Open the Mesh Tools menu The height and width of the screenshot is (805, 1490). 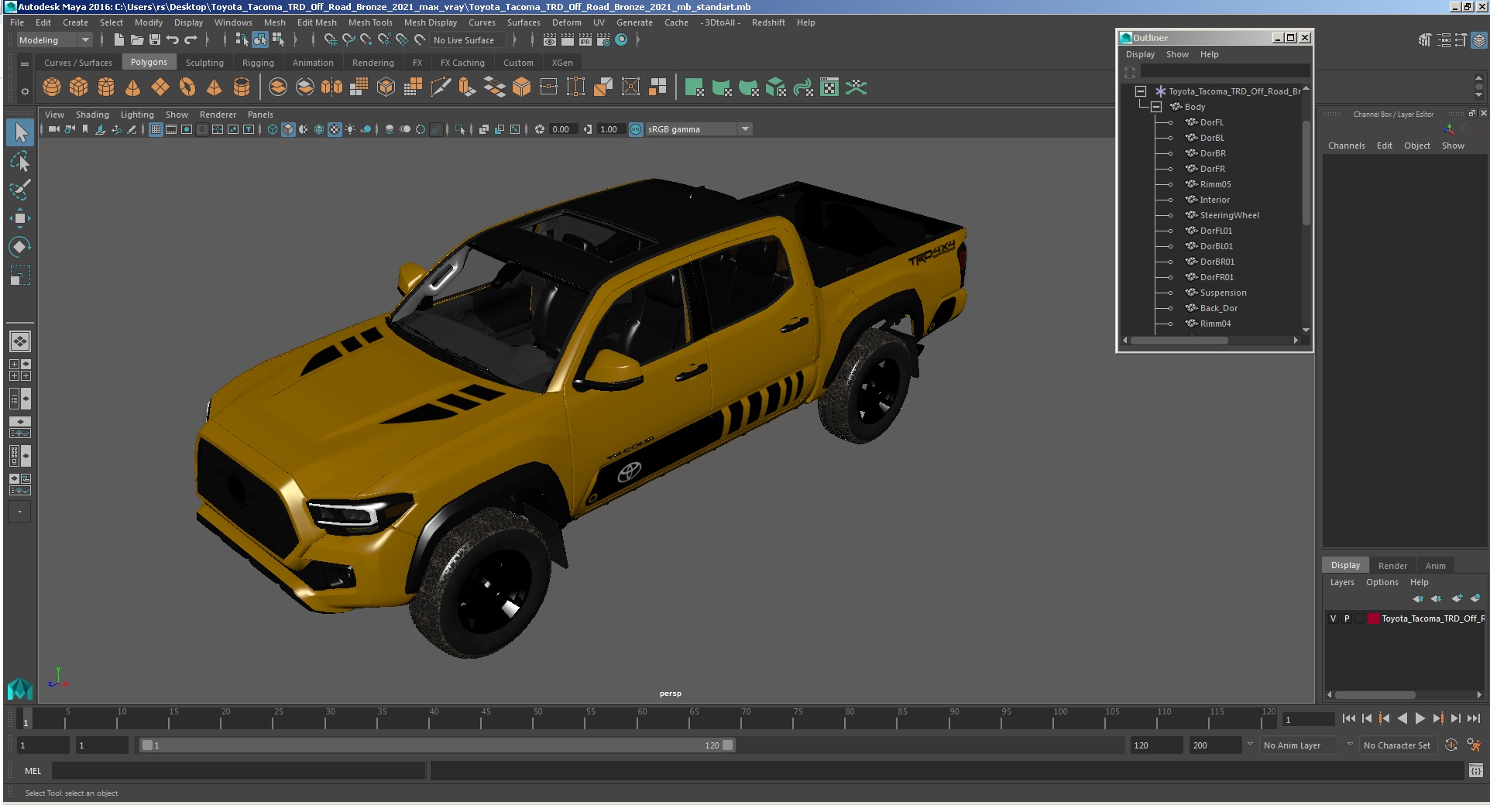370,22
